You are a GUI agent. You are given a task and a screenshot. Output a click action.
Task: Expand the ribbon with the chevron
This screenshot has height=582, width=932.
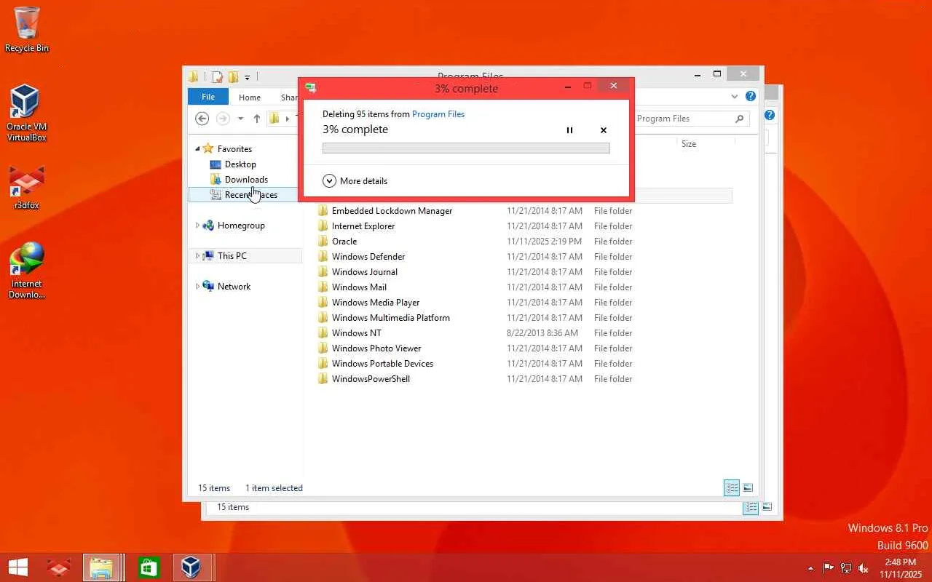click(734, 96)
